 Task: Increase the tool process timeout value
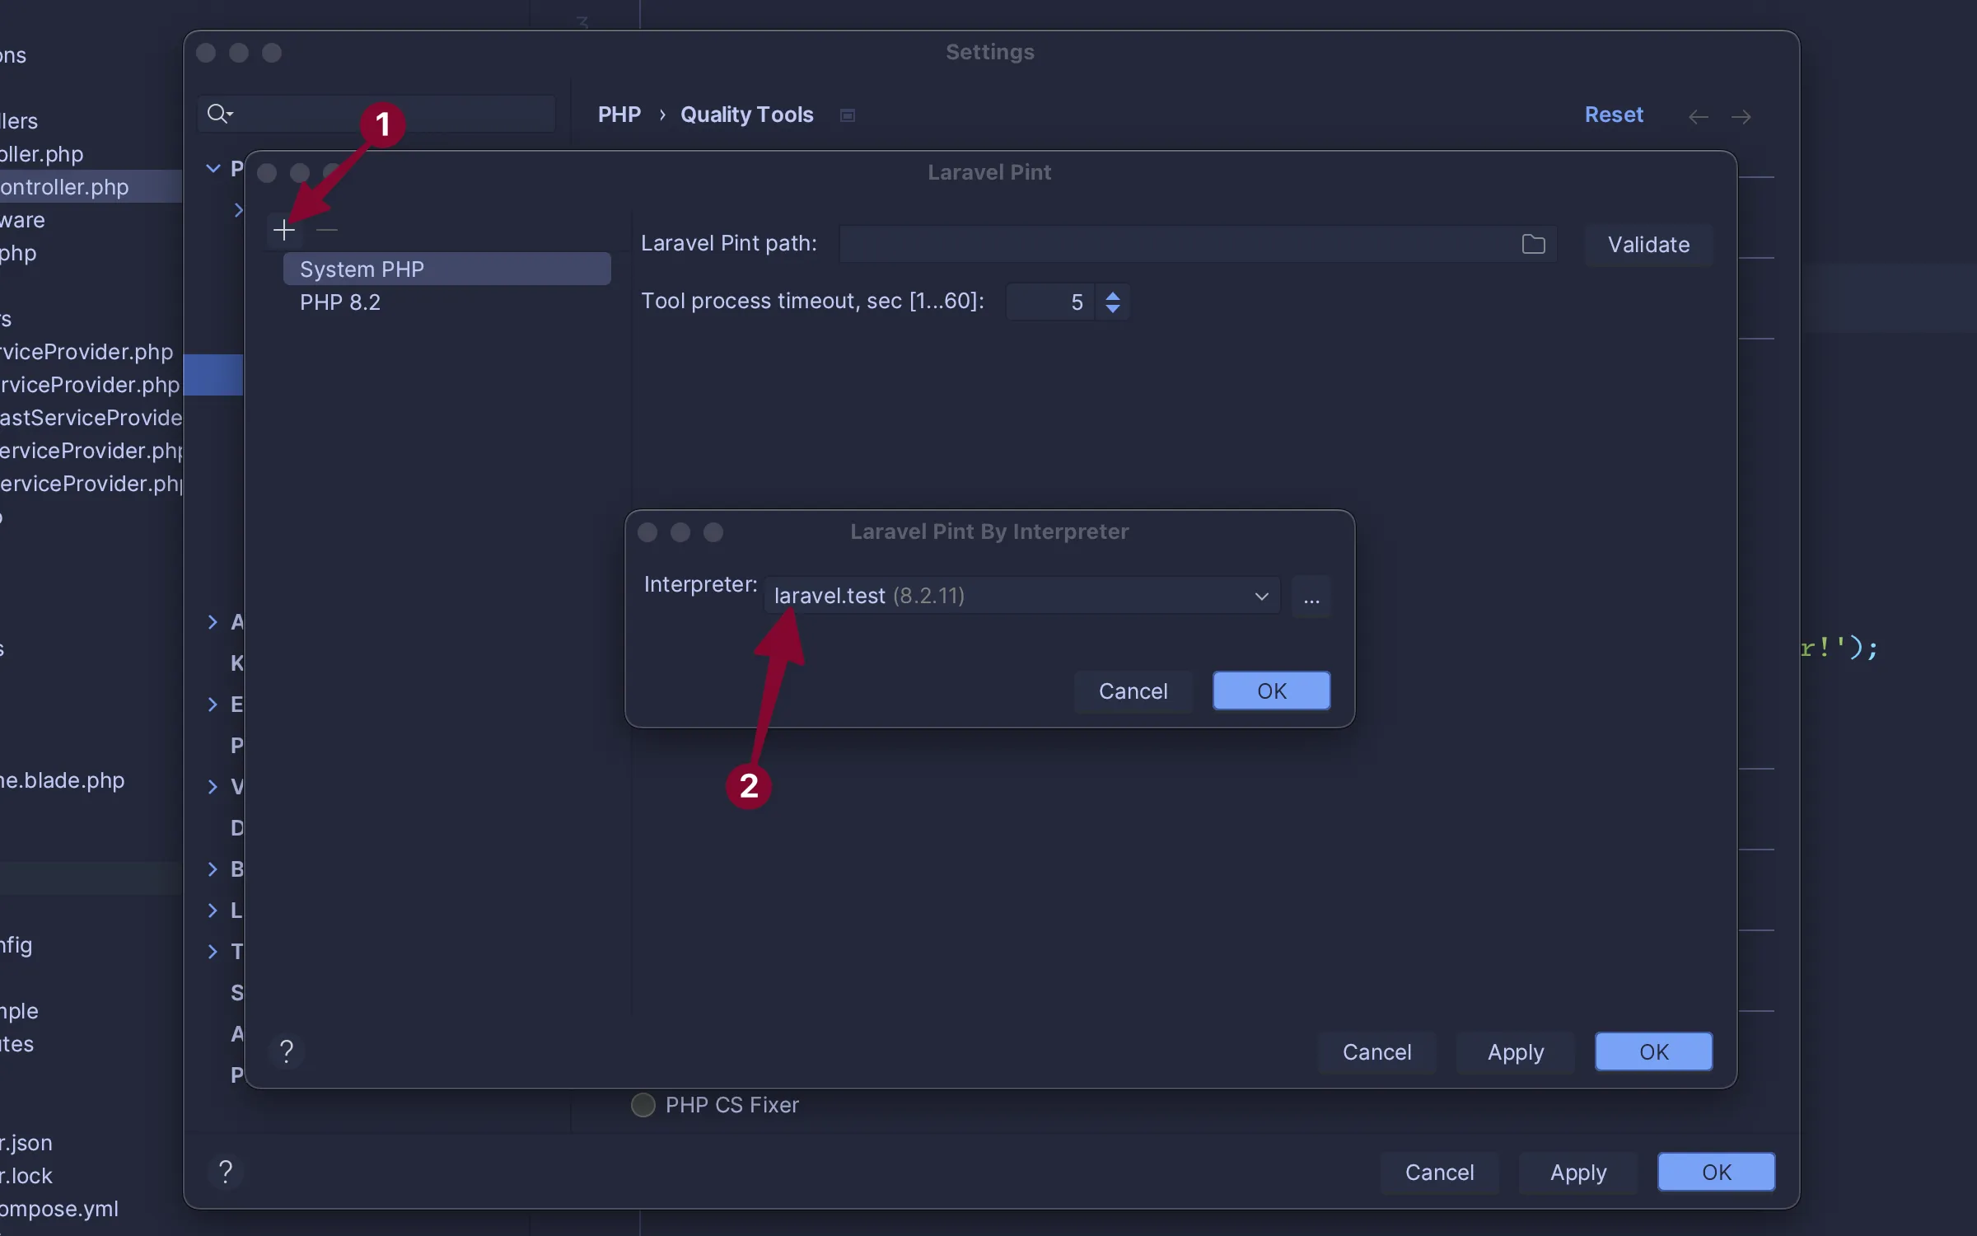1113,296
